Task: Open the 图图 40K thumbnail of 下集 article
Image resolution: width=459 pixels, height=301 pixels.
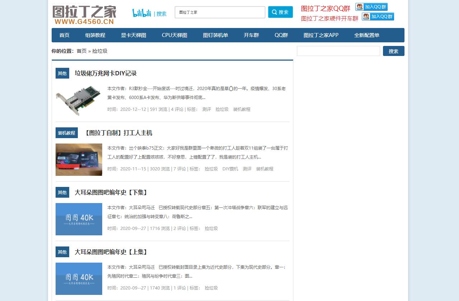Action: (79, 219)
